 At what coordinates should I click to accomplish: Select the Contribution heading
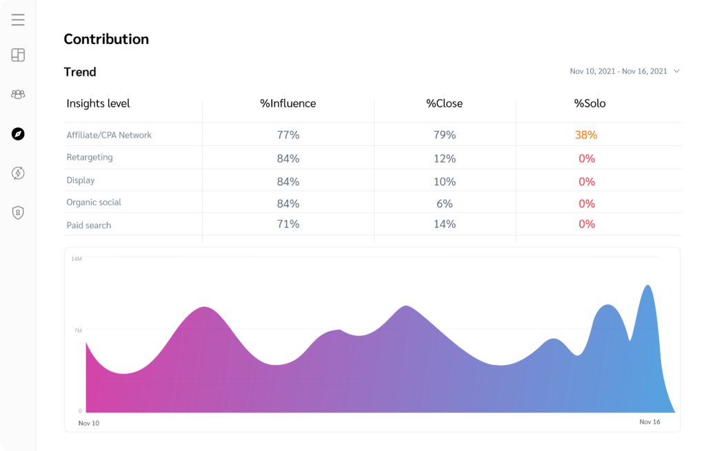click(x=106, y=39)
